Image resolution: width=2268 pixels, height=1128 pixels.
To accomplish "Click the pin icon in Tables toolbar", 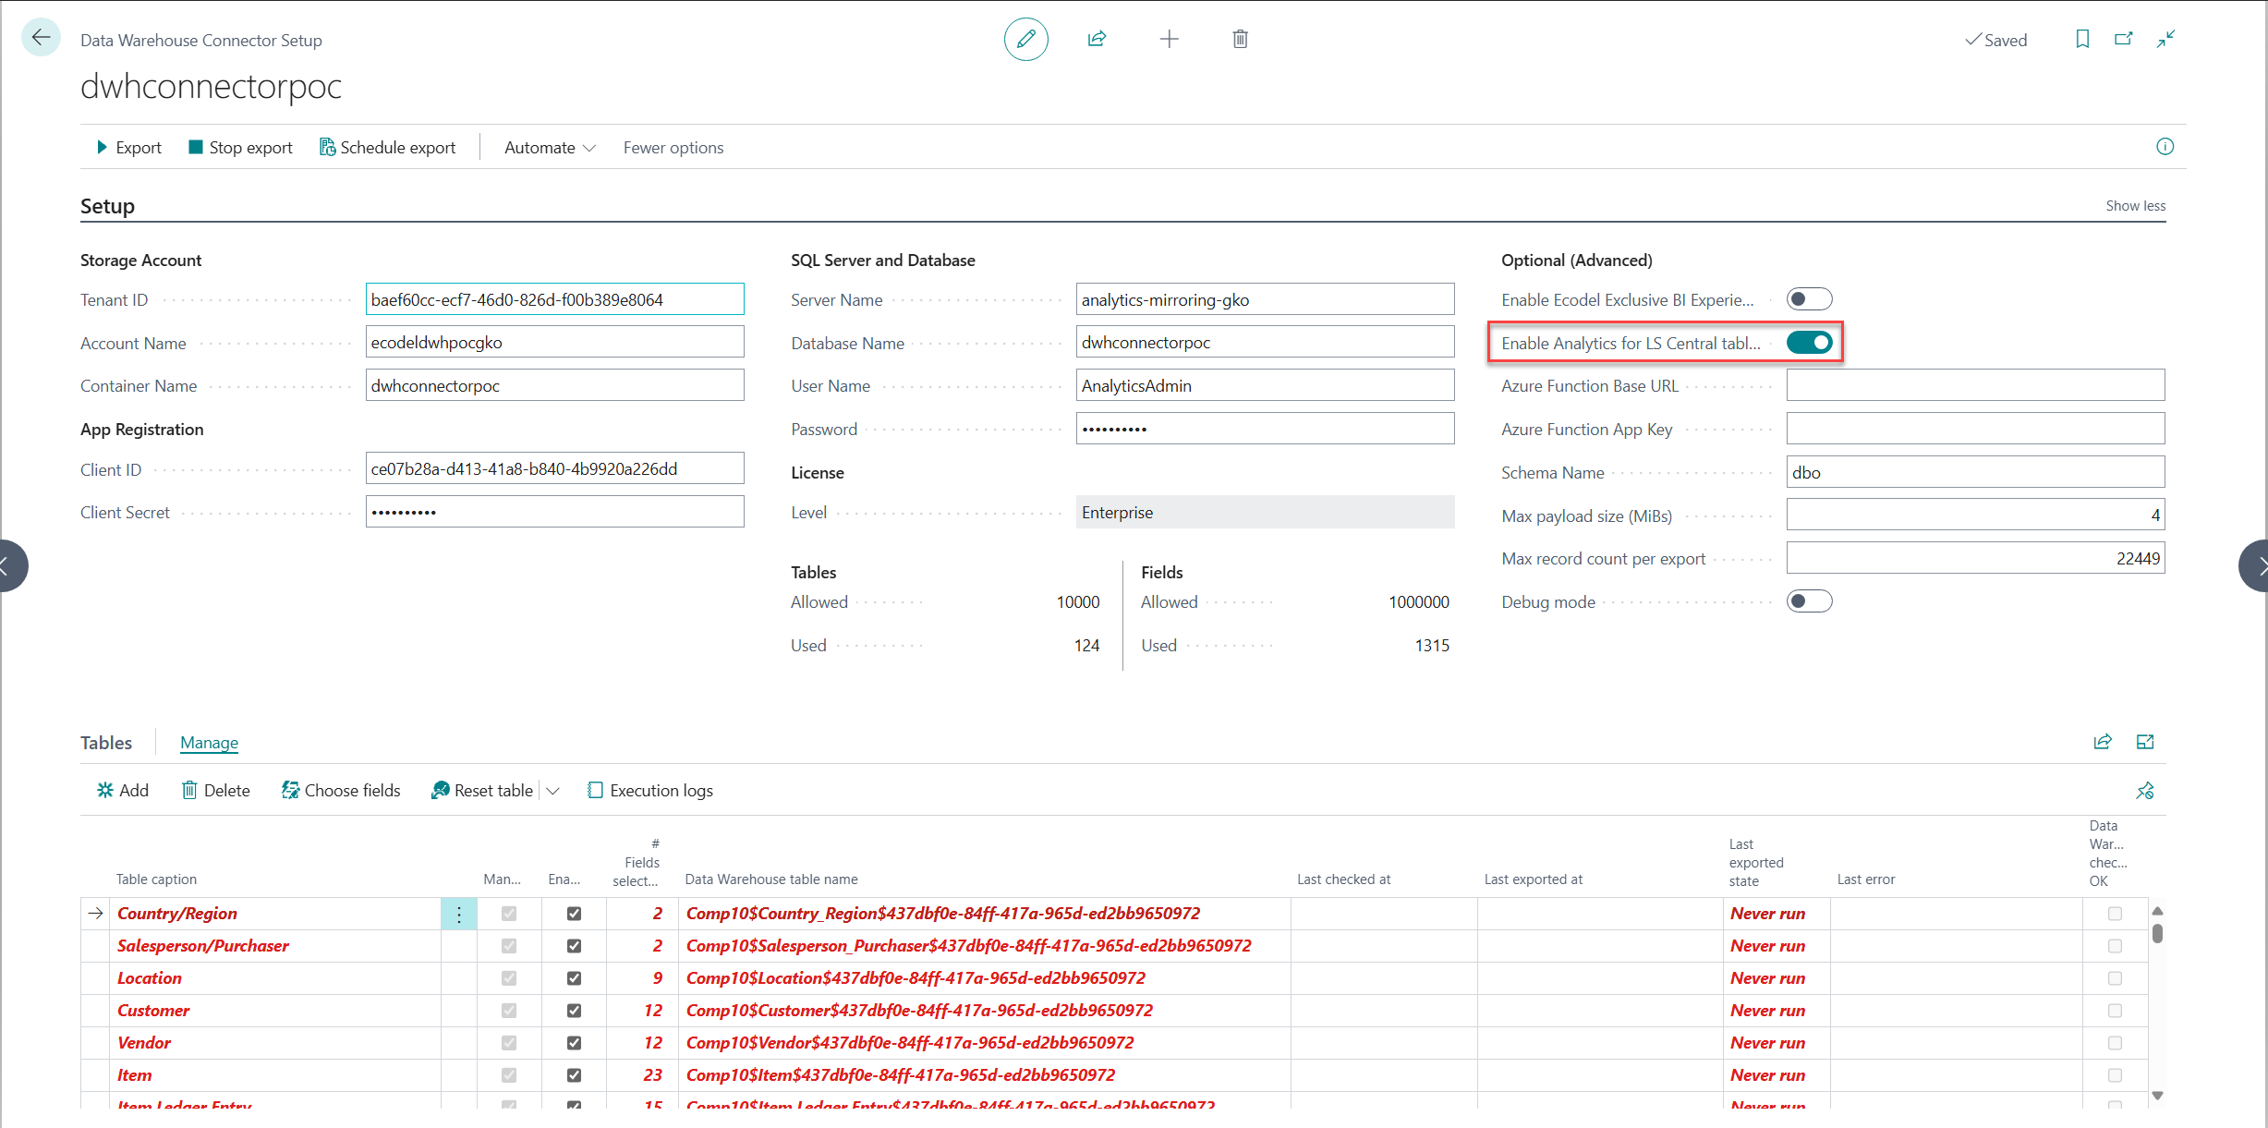I will [x=2145, y=791].
